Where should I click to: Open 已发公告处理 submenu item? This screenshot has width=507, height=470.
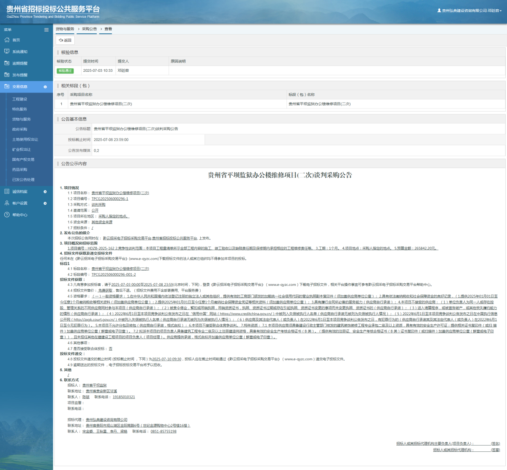click(x=23, y=179)
